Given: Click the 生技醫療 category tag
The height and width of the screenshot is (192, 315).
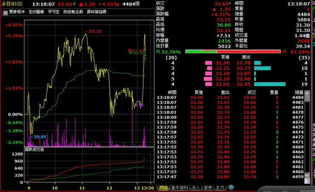Looking at the screenshot, I should click(x=36, y=12).
